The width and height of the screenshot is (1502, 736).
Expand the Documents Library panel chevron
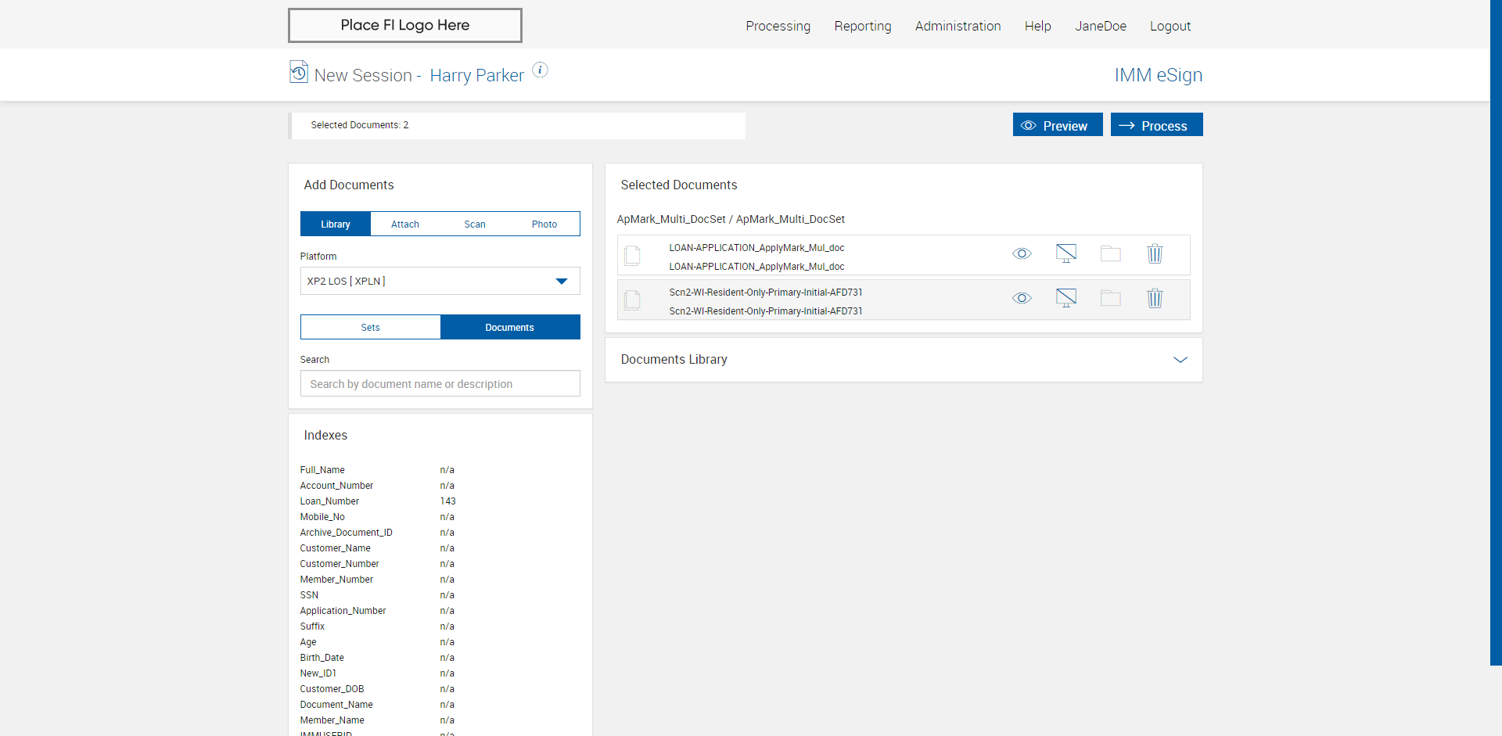coord(1180,360)
